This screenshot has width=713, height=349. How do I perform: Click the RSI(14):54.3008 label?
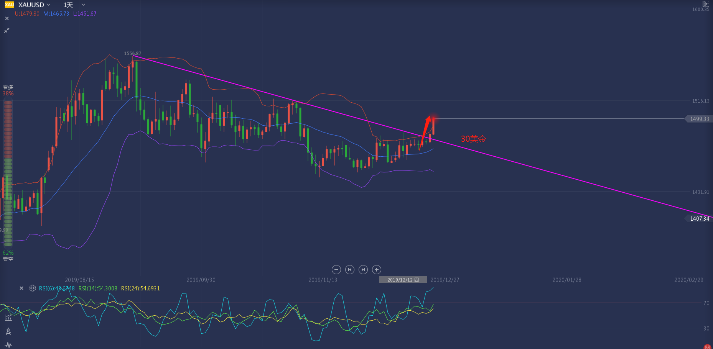pyautogui.click(x=98, y=288)
